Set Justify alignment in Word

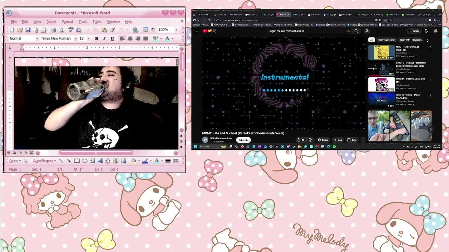point(146,38)
